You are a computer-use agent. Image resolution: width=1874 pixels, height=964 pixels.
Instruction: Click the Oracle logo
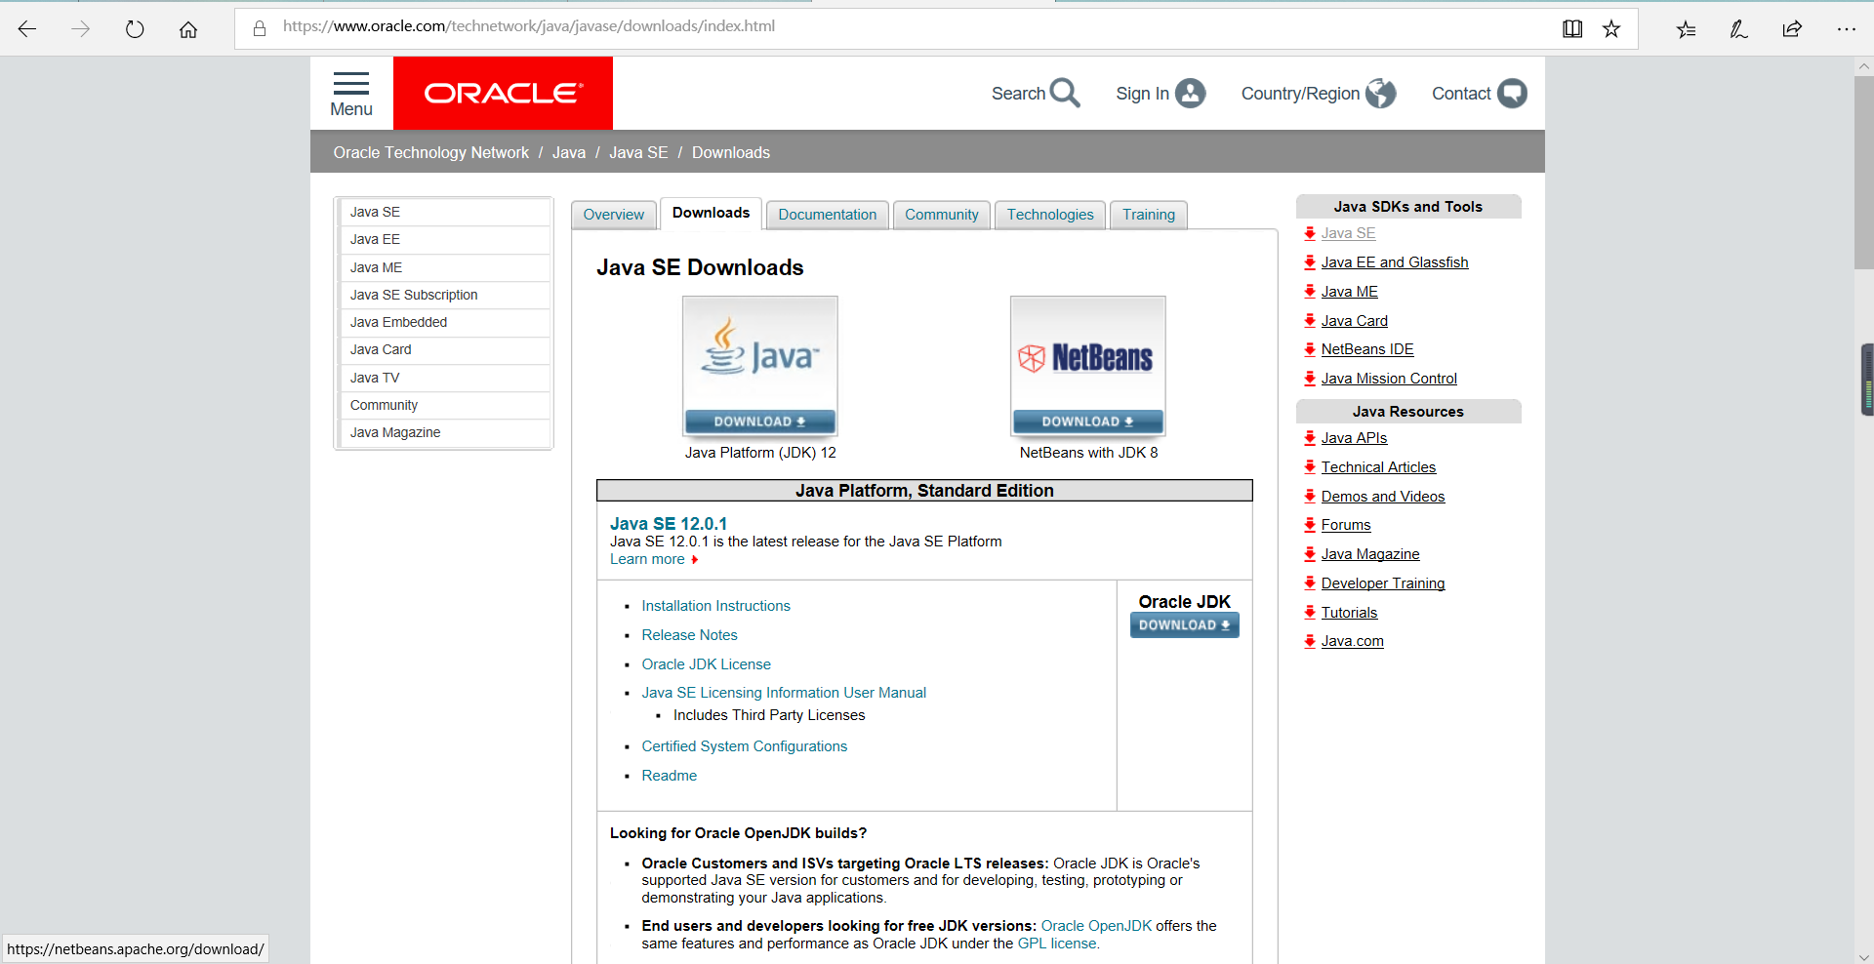click(503, 93)
